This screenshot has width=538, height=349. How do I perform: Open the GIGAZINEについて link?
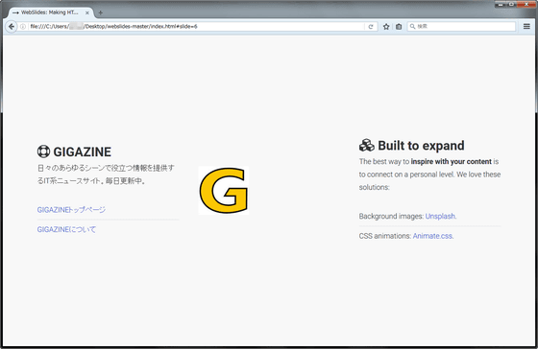(x=66, y=229)
